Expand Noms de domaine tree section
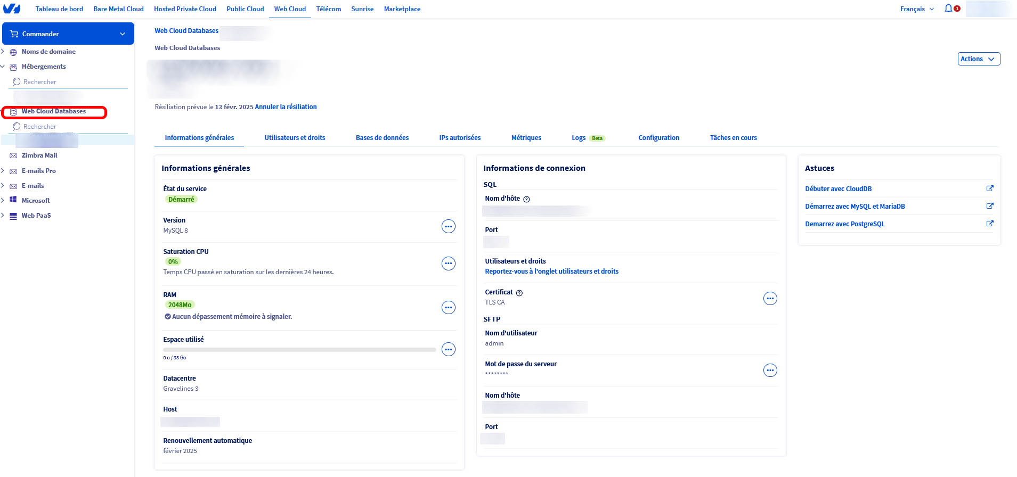Viewport: 1017px width, 477px height. point(3,52)
